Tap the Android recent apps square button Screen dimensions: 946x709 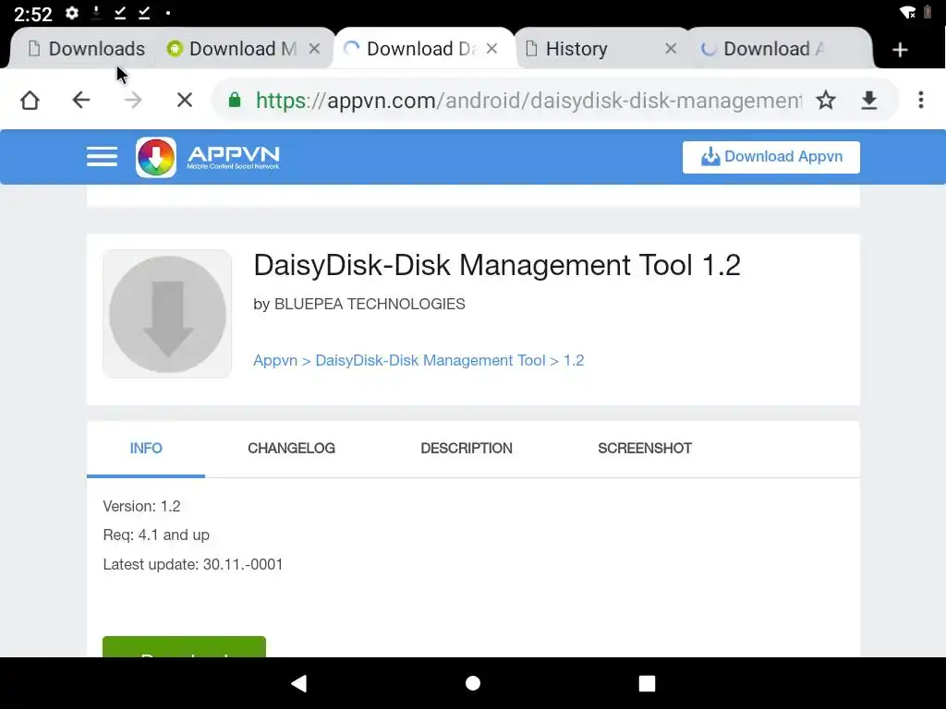(647, 683)
